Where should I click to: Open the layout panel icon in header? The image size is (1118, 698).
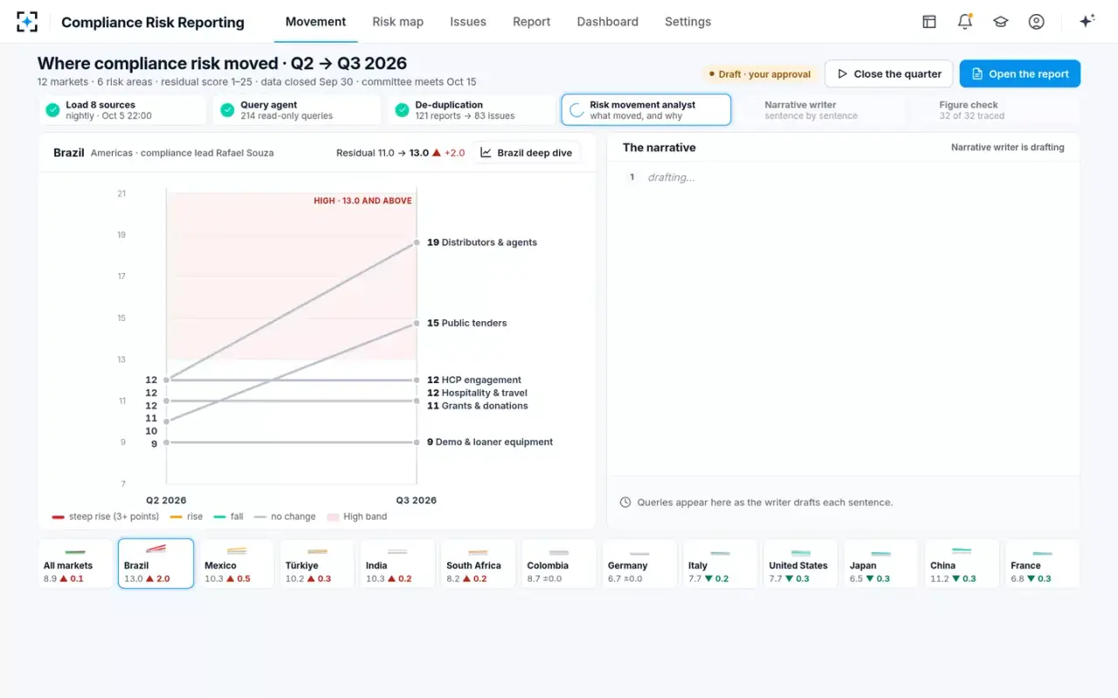pos(929,22)
